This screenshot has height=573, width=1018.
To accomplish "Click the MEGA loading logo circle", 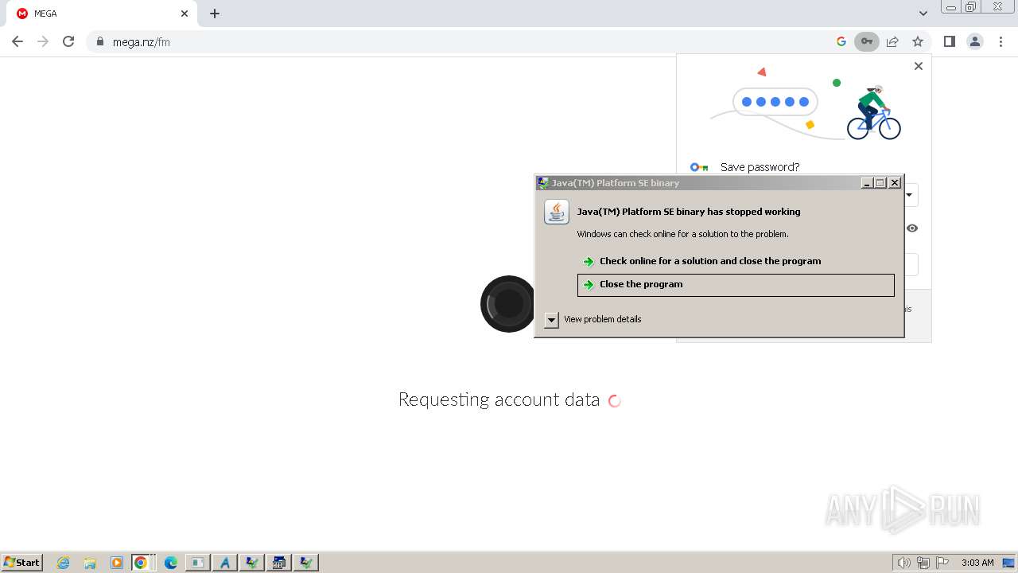I will 509,304.
